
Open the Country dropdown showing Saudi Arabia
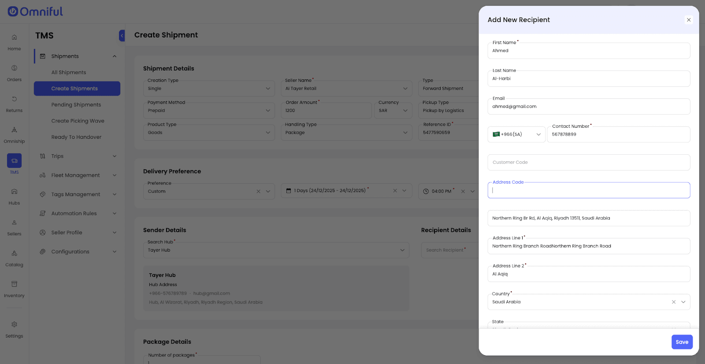(683, 302)
